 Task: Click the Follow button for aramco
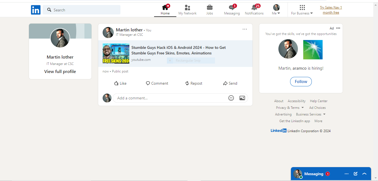(x=301, y=82)
